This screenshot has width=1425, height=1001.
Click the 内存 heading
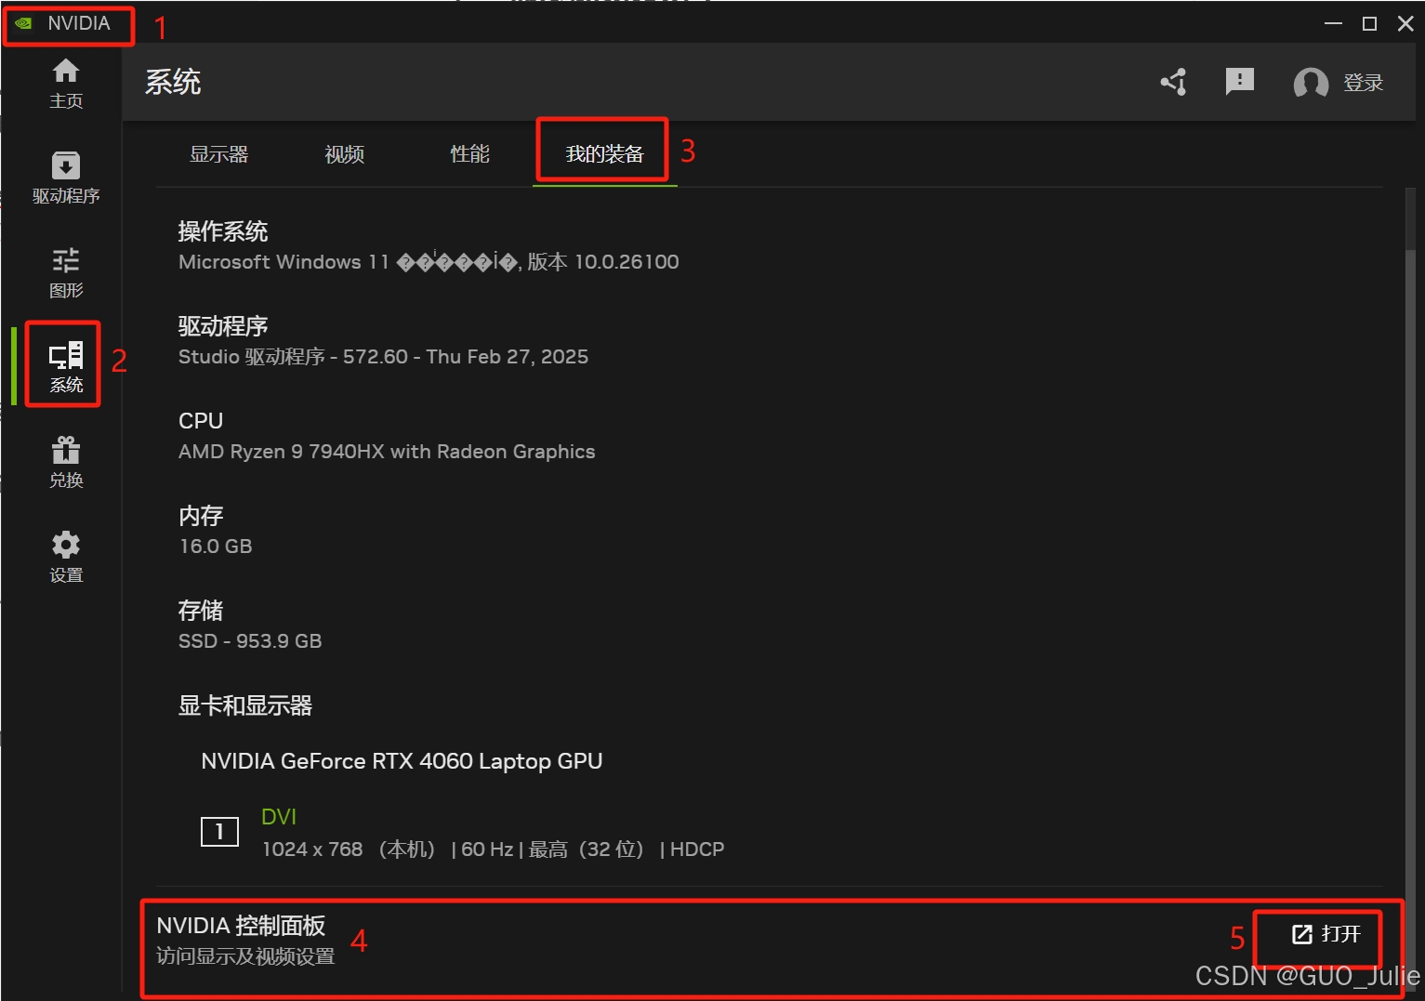click(201, 516)
